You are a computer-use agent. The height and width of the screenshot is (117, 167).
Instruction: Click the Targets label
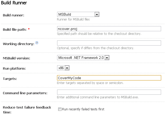pos(10,79)
